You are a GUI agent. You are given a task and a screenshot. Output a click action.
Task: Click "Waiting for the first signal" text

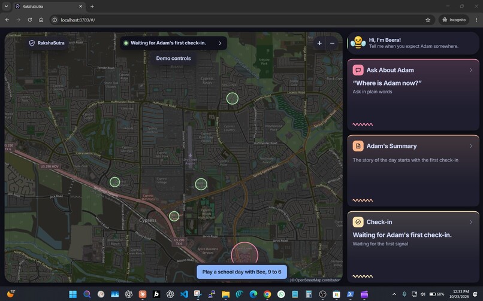click(381, 244)
